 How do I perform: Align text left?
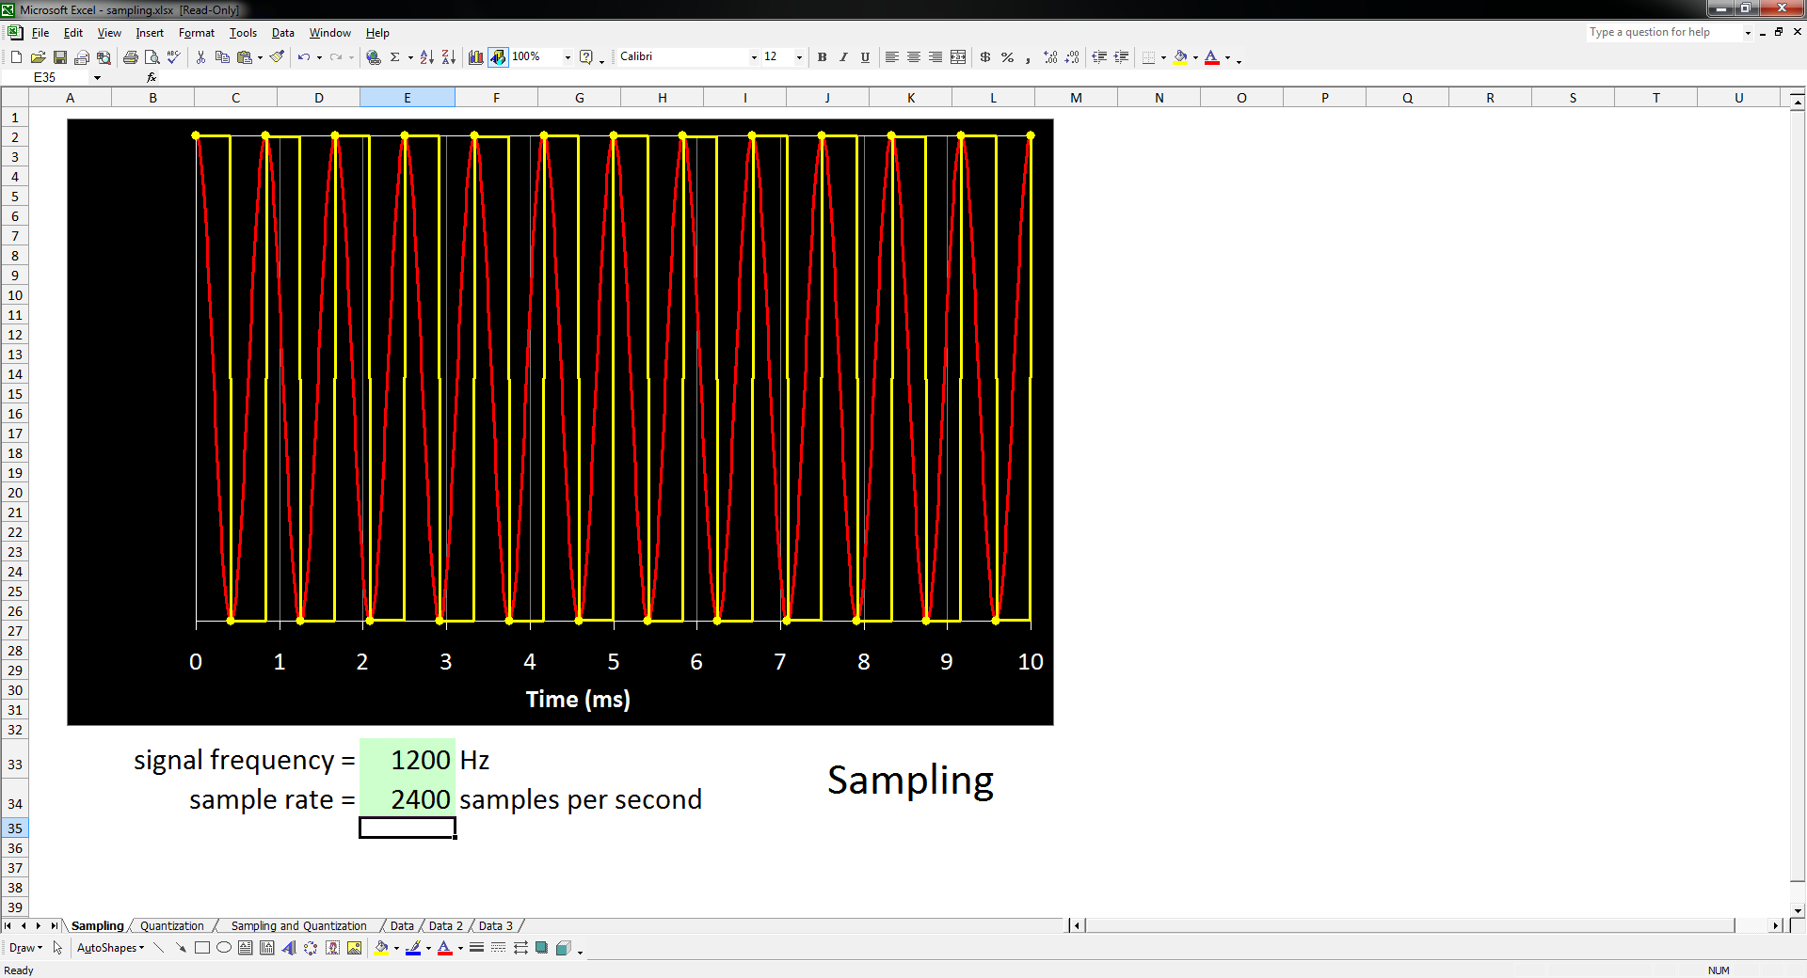[x=891, y=57]
